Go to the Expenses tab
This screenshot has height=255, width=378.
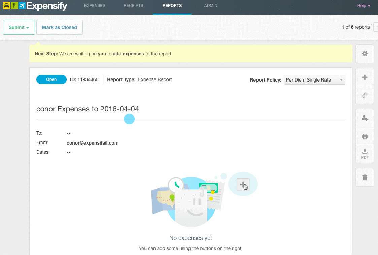point(95,5)
